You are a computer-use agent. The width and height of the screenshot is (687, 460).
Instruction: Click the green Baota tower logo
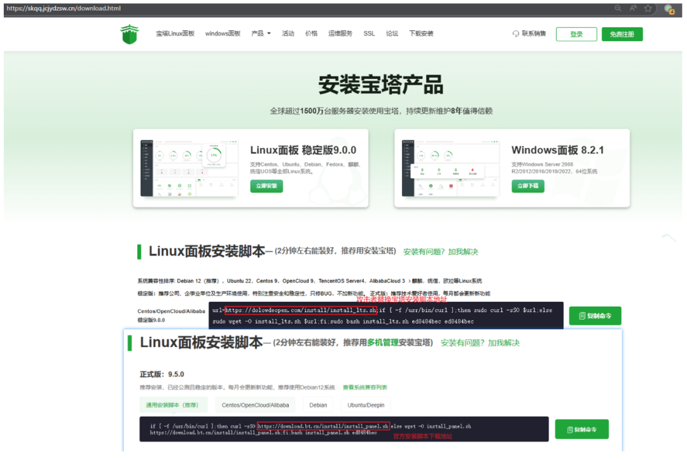(x=129, y=34)
